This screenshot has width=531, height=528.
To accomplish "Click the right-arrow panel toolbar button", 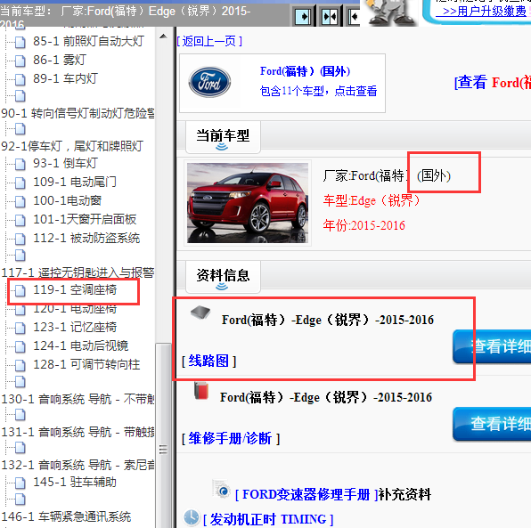I will click(303, 16).
